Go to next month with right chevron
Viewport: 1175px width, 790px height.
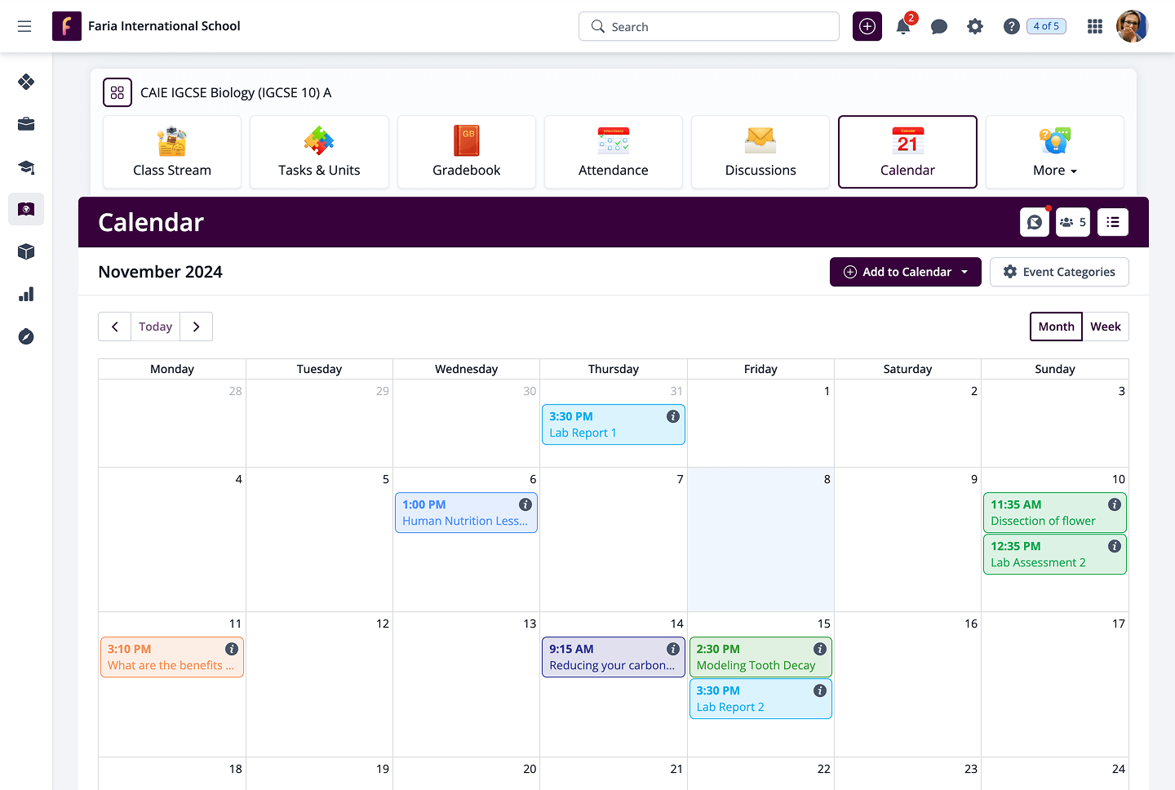(x=196, y=326)
